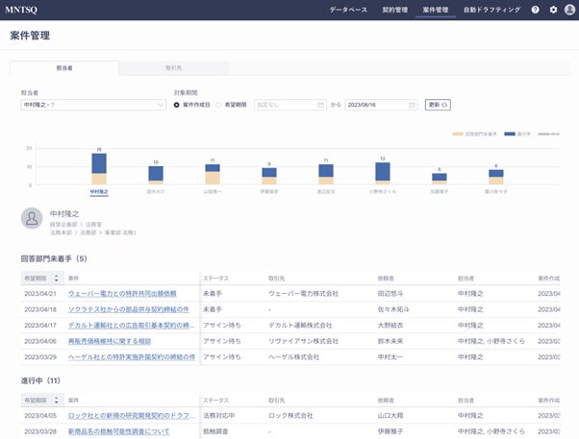579x439 pixels.
Task: Open ウェーバー電力との特許共同出願依頼 case link
Action: pyautogui.click(x=122, y=293)
